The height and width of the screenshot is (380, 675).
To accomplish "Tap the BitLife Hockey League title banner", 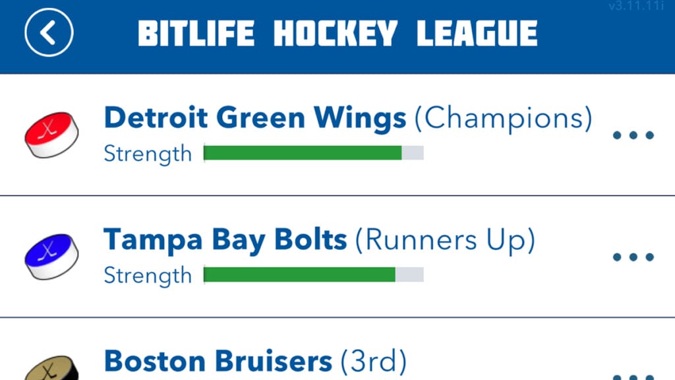I will [x=337, y=33].
